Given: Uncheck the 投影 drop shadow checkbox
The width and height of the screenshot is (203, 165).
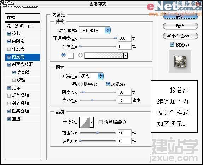Looking at the screenshot, I should tap(9, 33).
